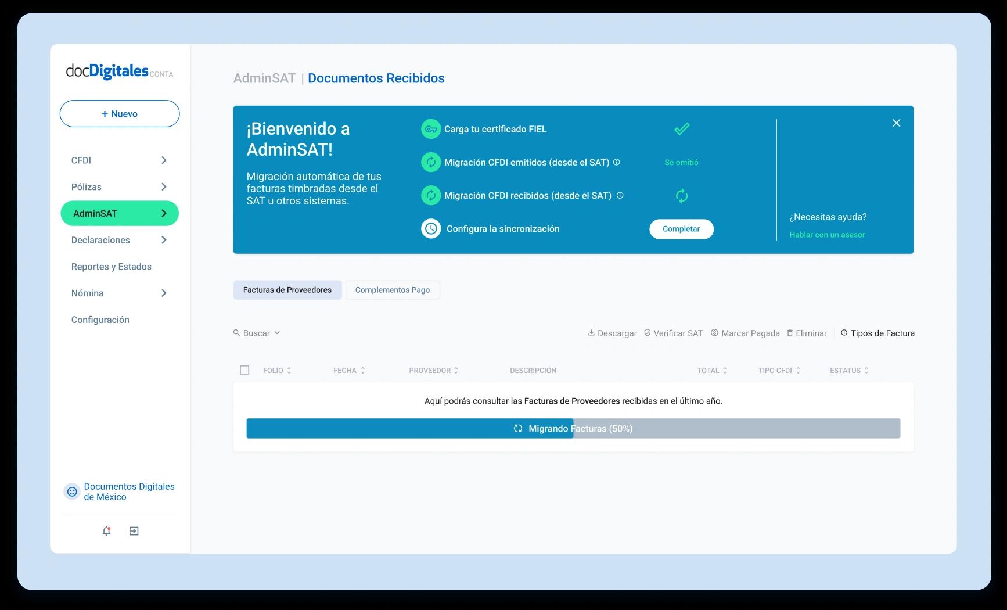Click info icon beside CFDI emitidos
Image resolution: width=1007 pixels, height=610 pixels.
(617, 162)
